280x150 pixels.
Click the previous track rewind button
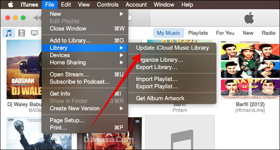click(x=38, y=18)
